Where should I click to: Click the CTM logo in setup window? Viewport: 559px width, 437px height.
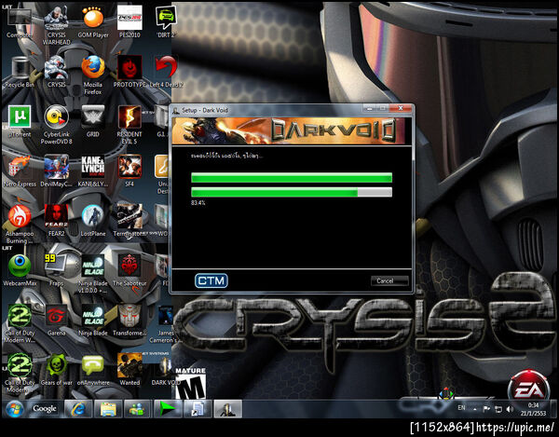(x=211, y=280)
